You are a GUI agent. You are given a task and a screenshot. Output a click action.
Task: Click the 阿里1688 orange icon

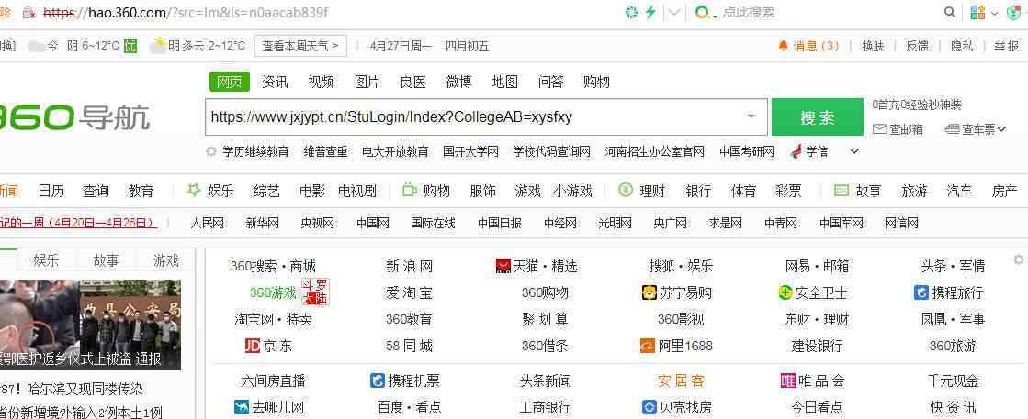click(649, 345)
